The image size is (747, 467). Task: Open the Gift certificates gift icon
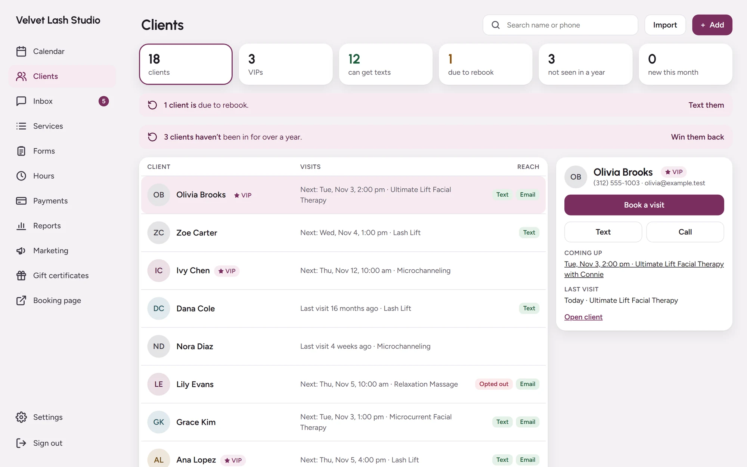(21, 275)
